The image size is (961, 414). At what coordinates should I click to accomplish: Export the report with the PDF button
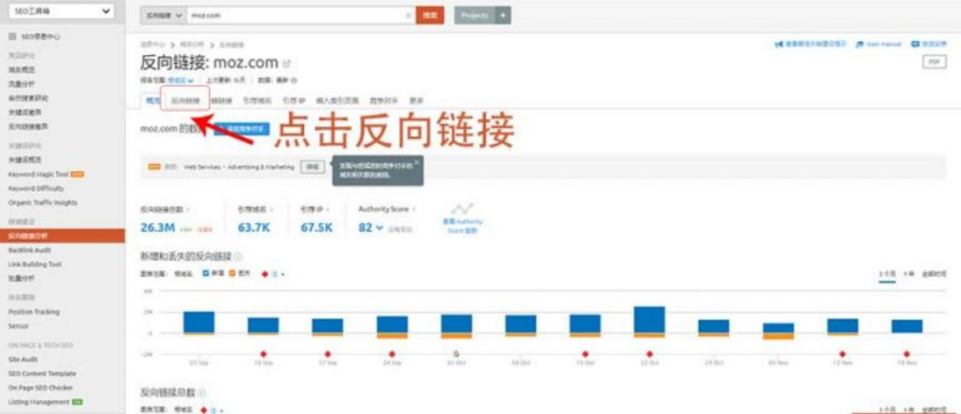pyautogui.click(x=934, y=62)
